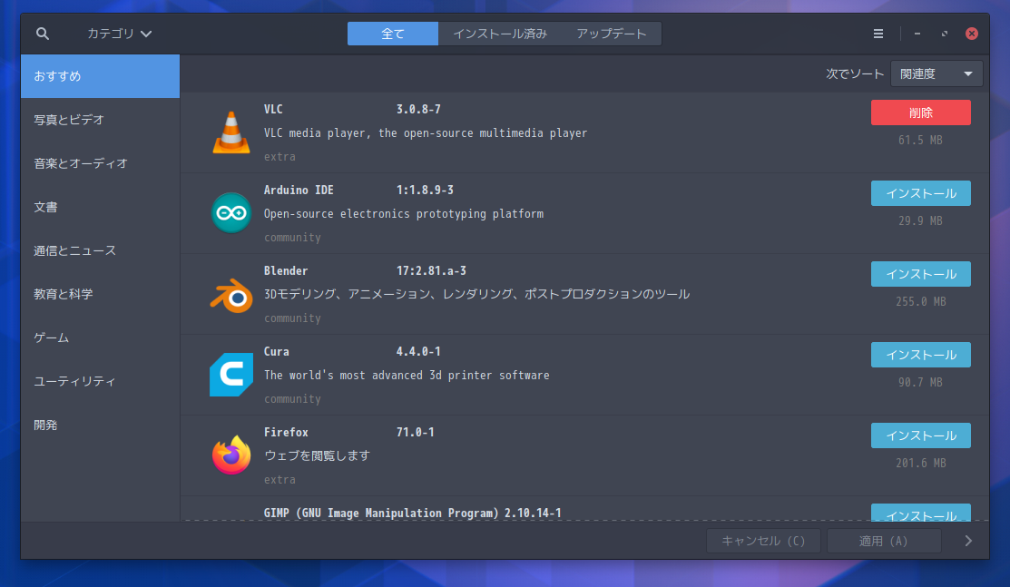Install GIMP with its インストール button
This screenshot has width=1010, height=587.
[x=920, y=513]
